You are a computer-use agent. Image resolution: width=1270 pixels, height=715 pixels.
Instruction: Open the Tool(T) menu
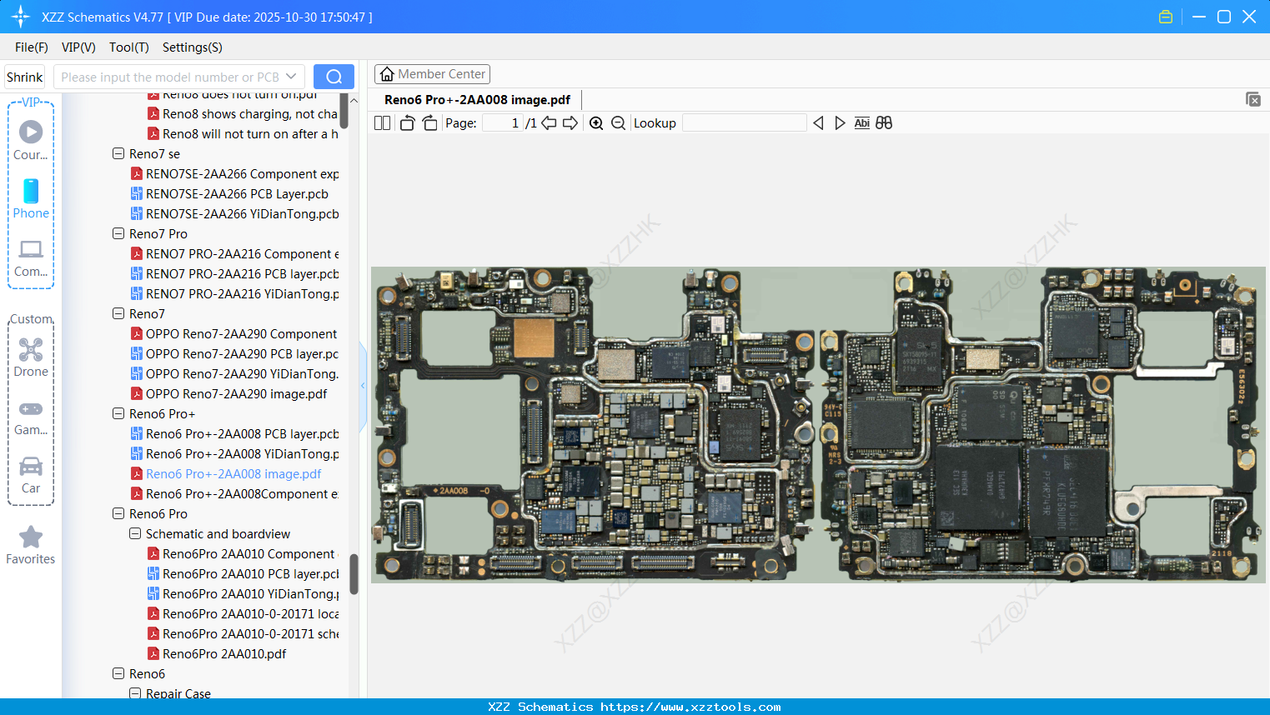pos(128,47)
